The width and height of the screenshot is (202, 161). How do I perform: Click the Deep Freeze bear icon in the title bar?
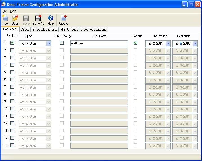3,4
